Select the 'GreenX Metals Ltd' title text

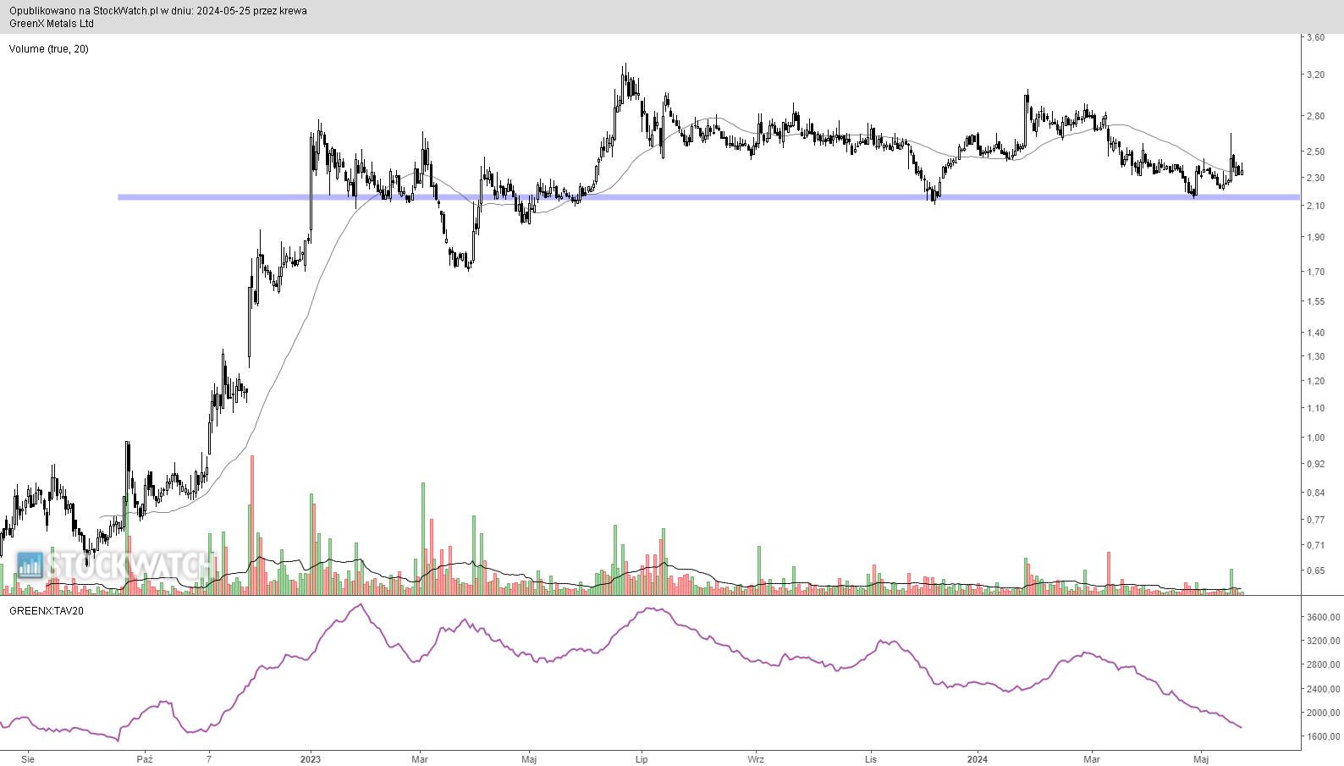(x=52, y=24)
